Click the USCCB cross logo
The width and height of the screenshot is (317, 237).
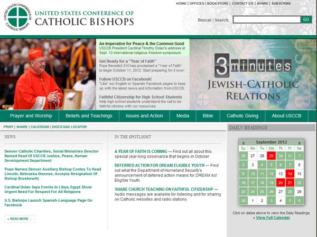coord(17,17)
